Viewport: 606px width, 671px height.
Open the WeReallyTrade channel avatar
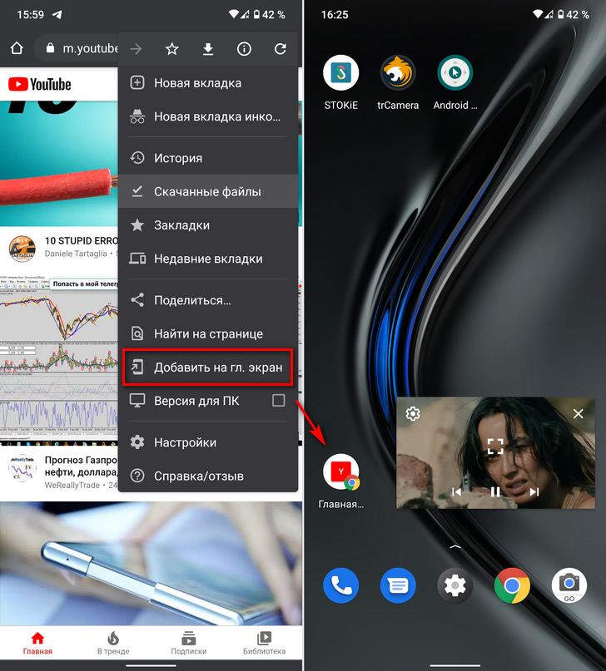click(x=22, y=469)
